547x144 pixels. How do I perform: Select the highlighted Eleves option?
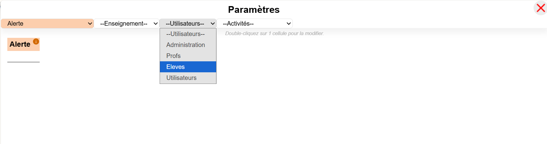point(188,67)
